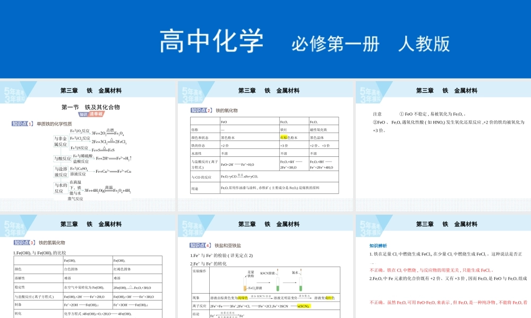The image size is (531, 318).
Task: Click the 知识点2 badge
Action: [x=201, y=110]
